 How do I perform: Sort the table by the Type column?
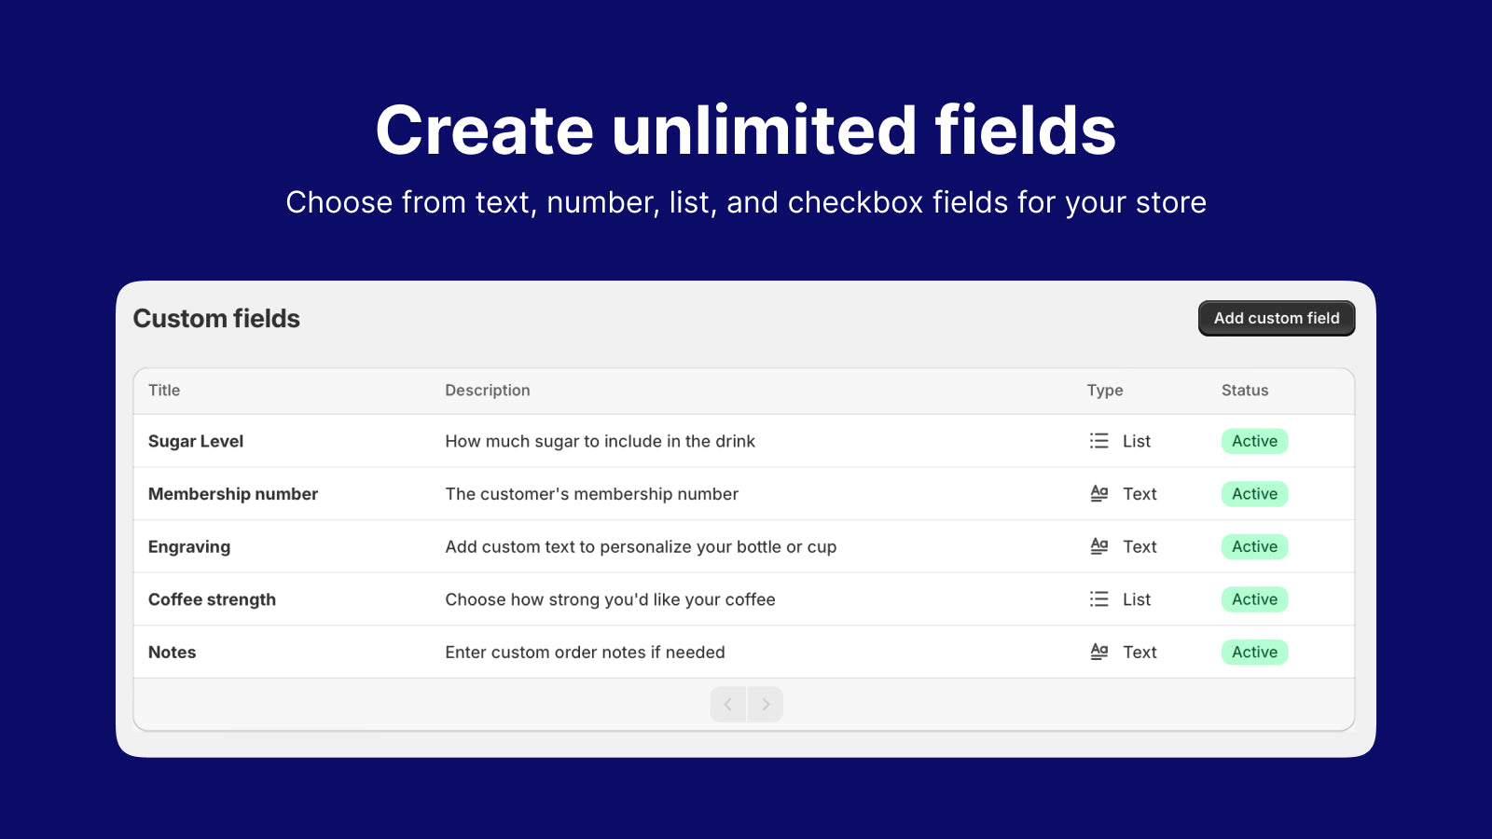click(1104, 390)
